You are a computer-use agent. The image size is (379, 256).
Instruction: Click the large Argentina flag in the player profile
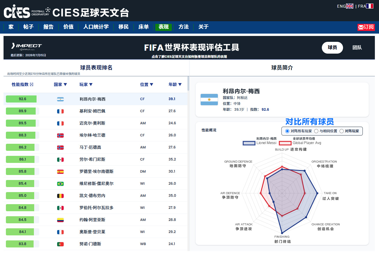(x=209, y=100)
